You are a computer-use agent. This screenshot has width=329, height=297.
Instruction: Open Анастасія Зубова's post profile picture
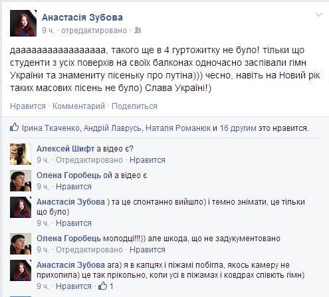point(23,23)
